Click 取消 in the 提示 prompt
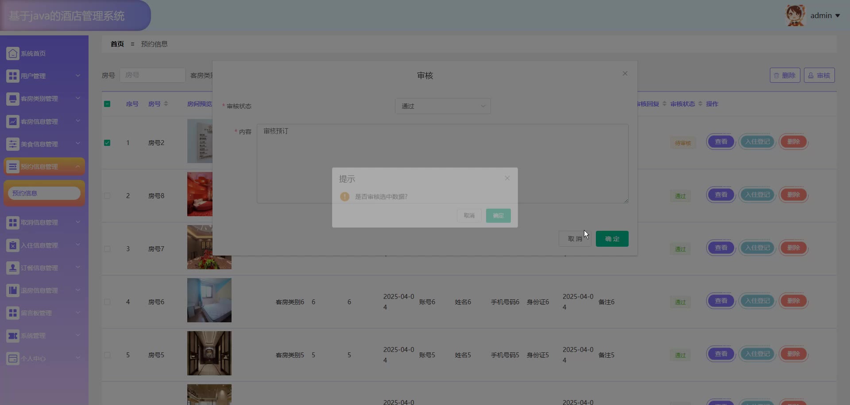This screenshot has height=405, width=850. [x=469, y=216]
